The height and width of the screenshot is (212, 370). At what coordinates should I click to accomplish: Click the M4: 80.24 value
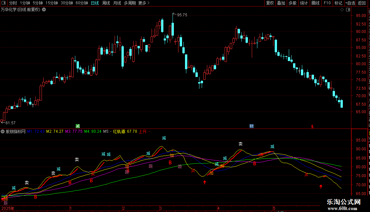93,132
